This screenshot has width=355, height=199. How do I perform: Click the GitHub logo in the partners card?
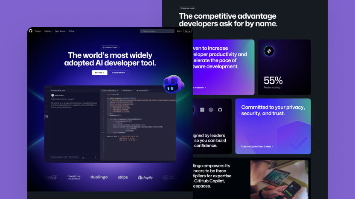pos(220,110)
